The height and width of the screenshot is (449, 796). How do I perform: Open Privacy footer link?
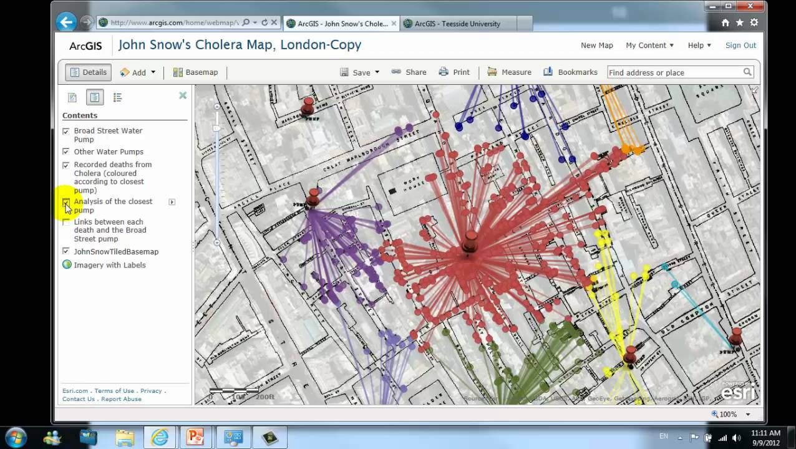[151, 391]
